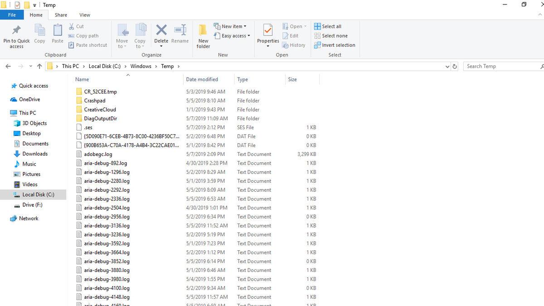The height and width of the screenshot is (306, 544).
Task: Sort files by Date modified column
Action: point(202,79)
